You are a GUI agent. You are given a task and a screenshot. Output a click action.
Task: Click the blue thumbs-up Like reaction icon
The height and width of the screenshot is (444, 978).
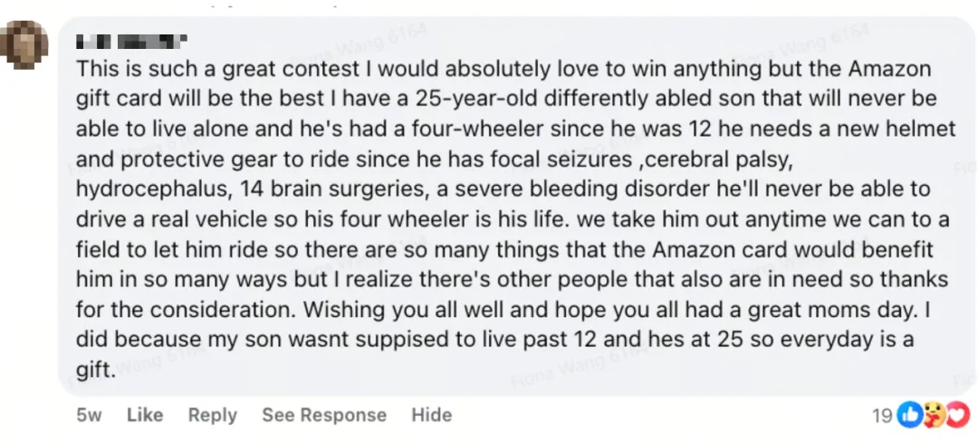[910, 415]
